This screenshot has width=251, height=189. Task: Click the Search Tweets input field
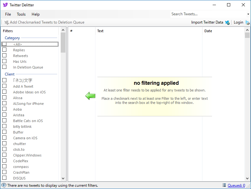[209, 14]
